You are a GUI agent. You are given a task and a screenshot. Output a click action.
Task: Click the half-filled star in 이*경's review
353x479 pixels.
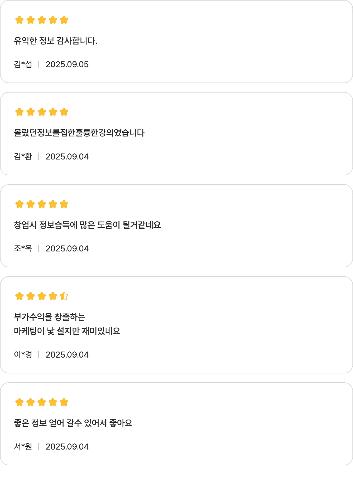64,296
